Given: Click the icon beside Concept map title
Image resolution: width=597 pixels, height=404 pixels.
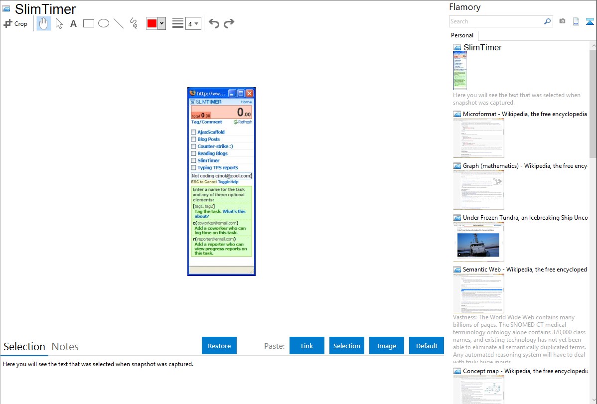Looking at the screenshot, I should click(457, 371).
